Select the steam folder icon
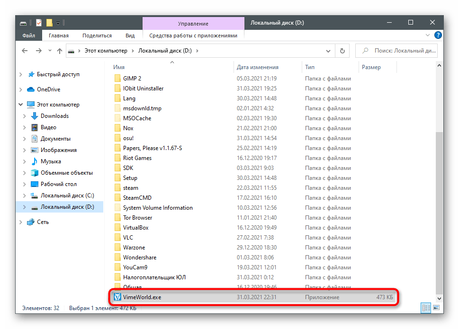This screenshot has height=329, width=459. [117, 187]
